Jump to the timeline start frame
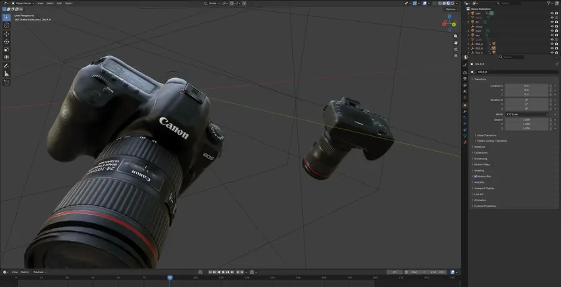The height and width of the screenshot is (287, 561). click(x=211, y=272)
